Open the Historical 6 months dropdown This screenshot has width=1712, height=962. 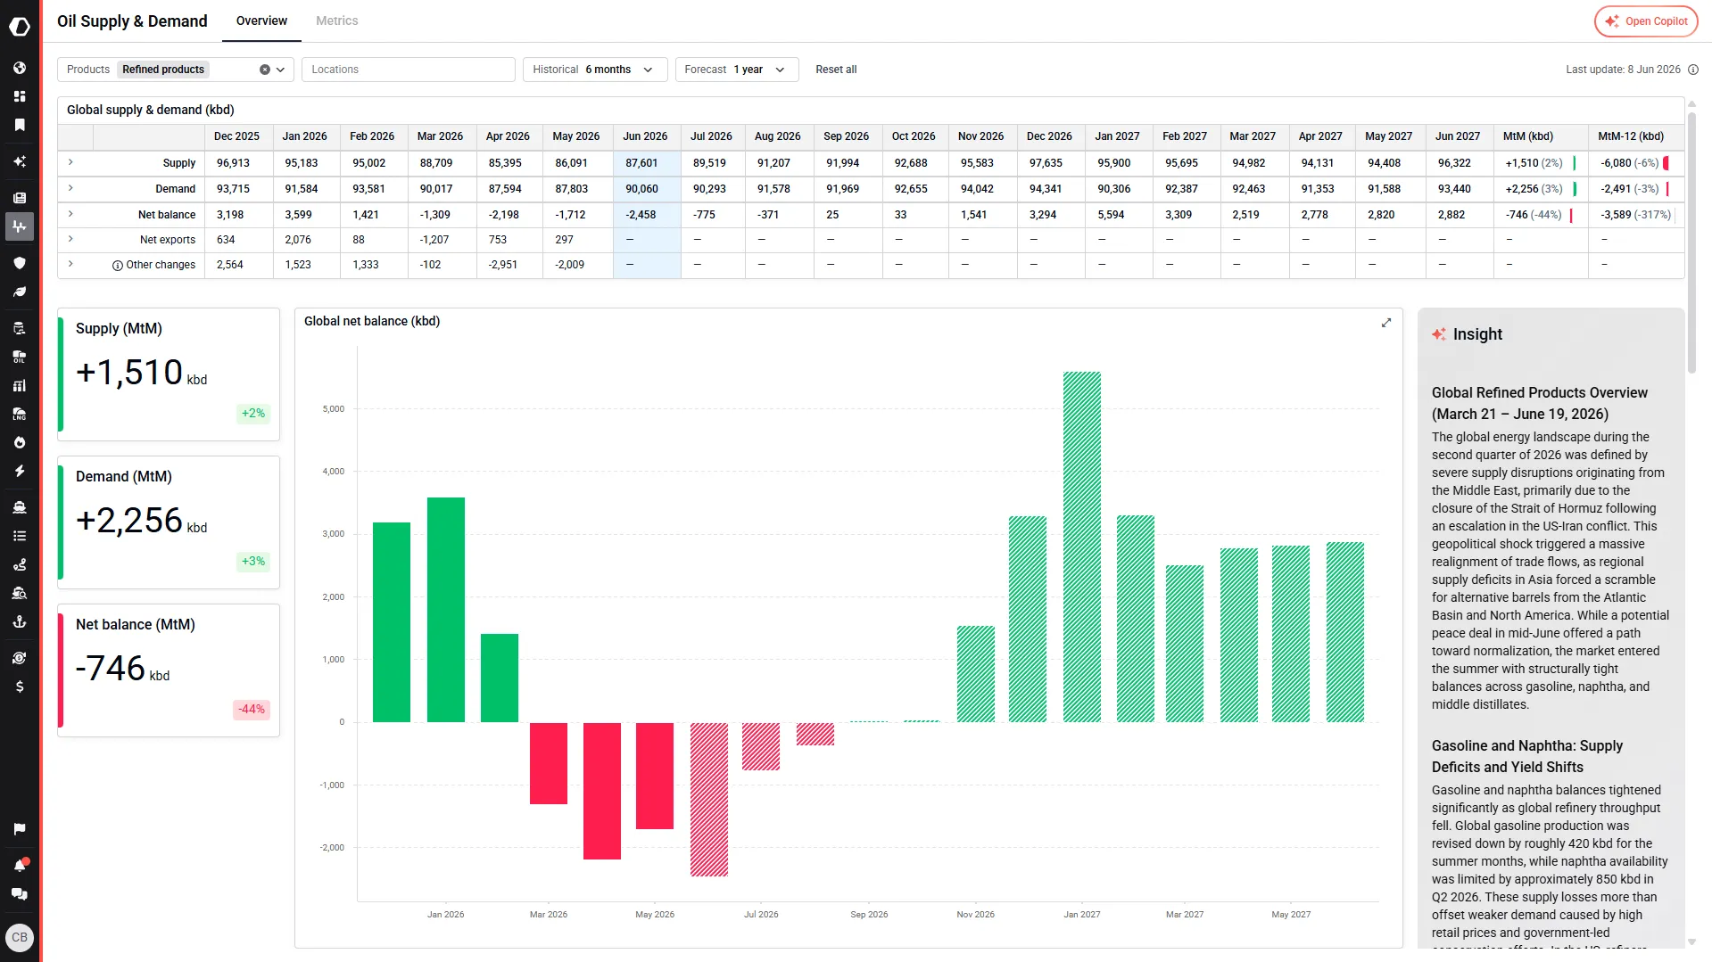(595, 70)
